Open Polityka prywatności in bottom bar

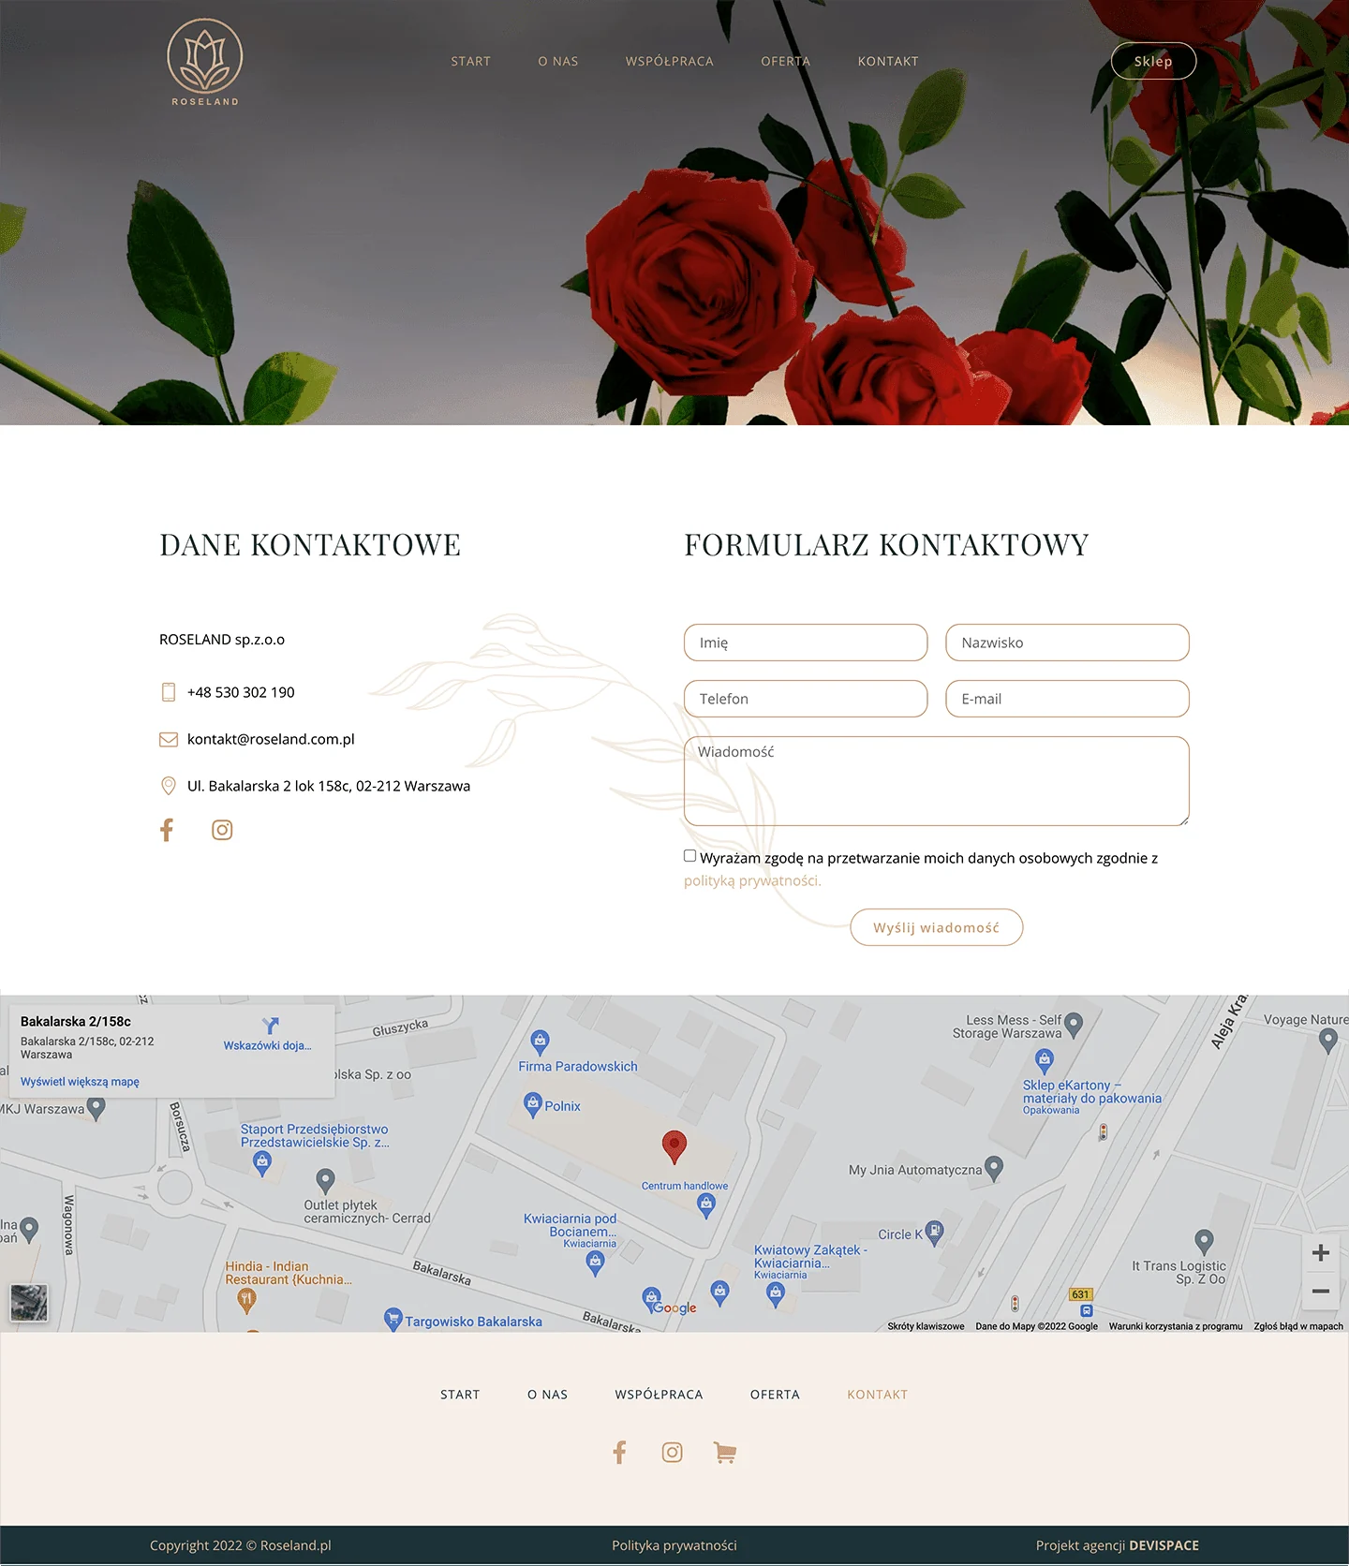[674, 1545]
